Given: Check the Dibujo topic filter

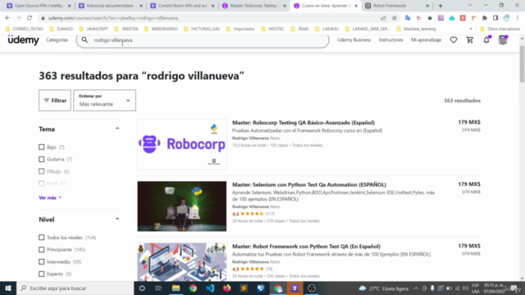Looking at the screenshot, I should point(42,171).
